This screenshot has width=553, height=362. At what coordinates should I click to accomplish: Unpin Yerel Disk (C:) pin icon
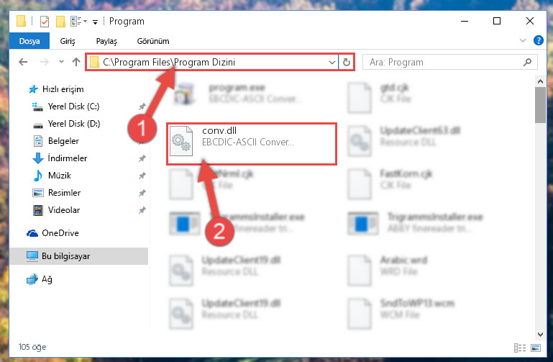142,107
